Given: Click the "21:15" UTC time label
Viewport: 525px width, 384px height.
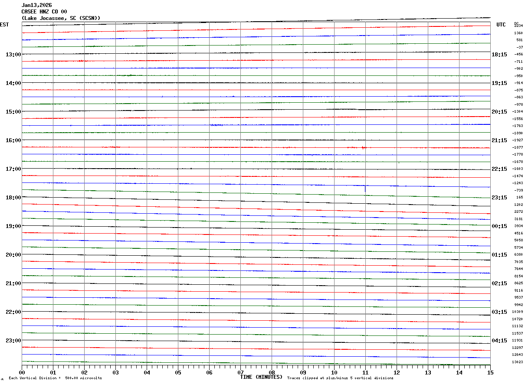Looking at the screenshot, I should click(499, 140).
